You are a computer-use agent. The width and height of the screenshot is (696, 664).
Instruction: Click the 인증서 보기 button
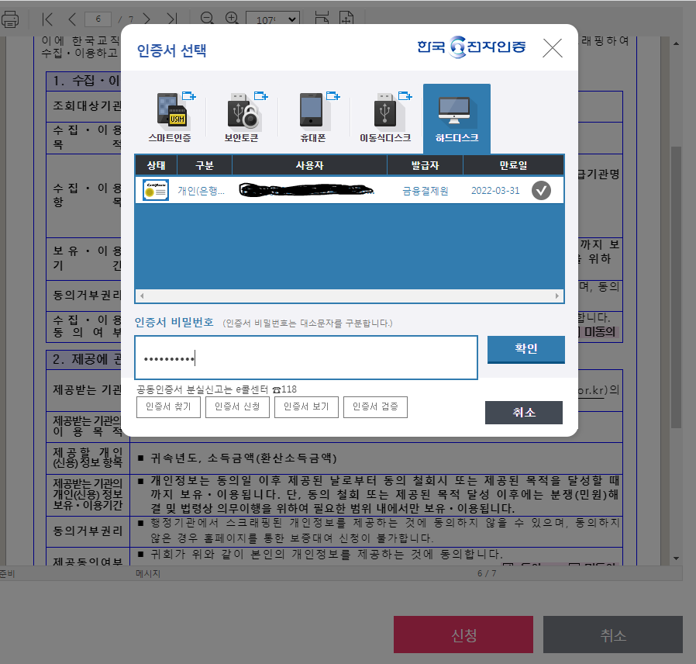coord(306,406)
